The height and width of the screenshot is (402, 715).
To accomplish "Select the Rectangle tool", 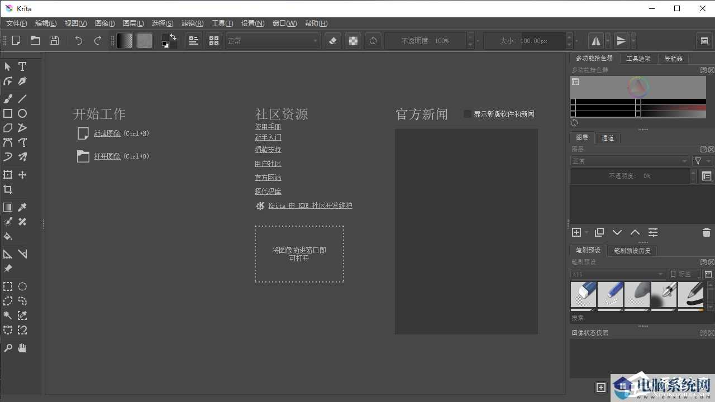I will point(8,113).
